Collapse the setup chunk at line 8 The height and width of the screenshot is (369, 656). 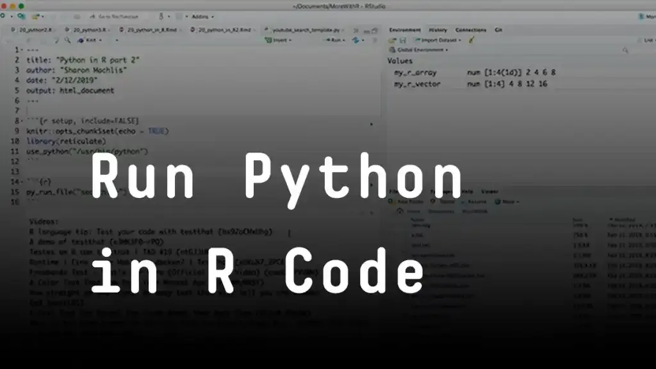[x=22, y=121]
